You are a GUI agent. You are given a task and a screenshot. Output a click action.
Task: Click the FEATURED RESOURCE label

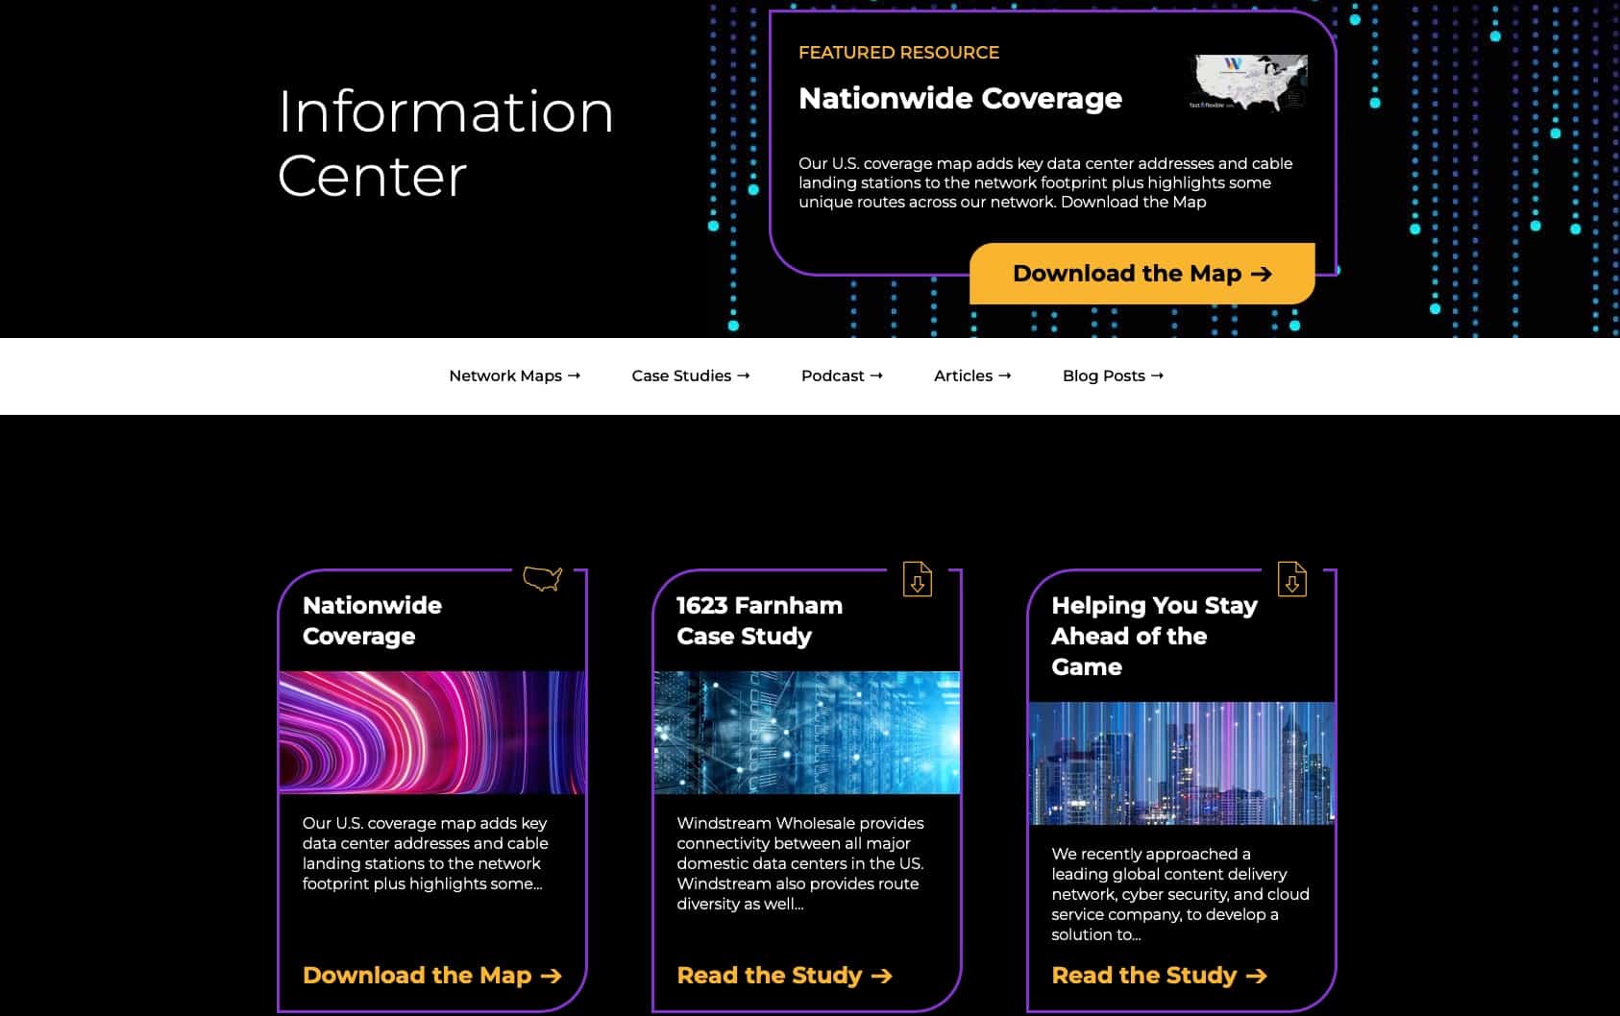[898, 53]
